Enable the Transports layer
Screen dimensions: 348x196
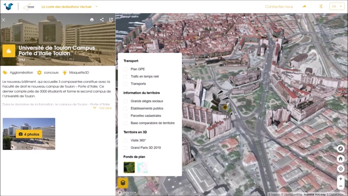click(125, 84)
